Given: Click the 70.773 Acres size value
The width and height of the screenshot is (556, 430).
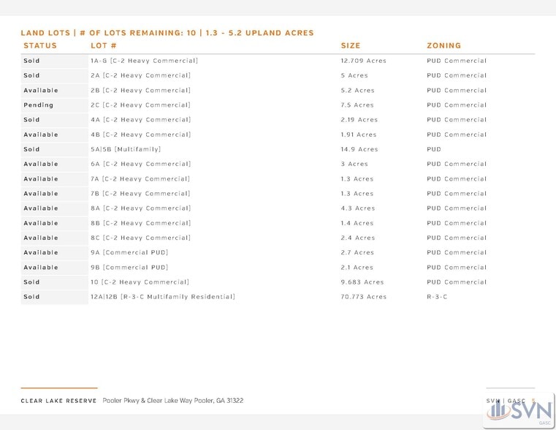Looking at the screenshot, I should point(363,297).
